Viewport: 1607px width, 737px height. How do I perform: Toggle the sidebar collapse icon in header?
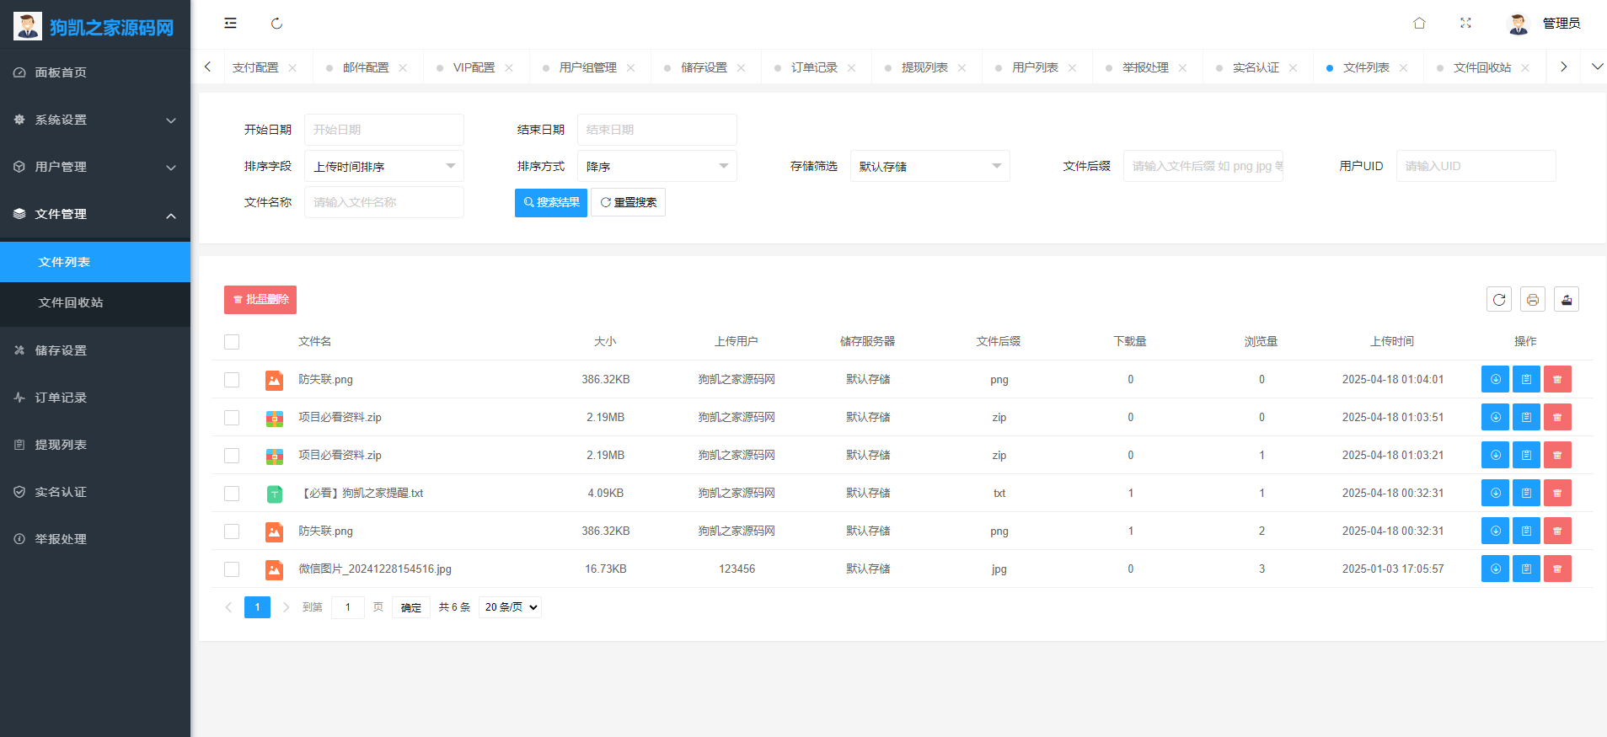point(230,24)
